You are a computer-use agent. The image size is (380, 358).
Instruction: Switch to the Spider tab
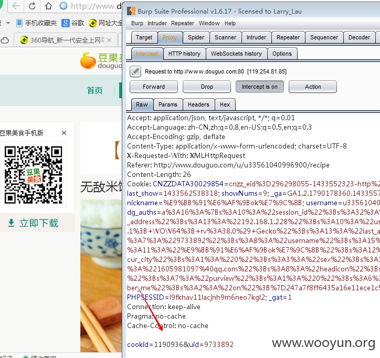[196, 37]
